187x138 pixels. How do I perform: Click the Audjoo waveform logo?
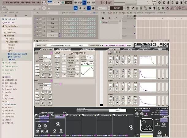click(147, 125)
